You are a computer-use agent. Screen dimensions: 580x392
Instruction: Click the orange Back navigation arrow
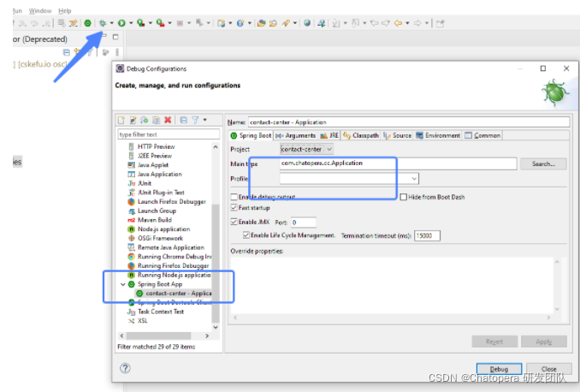click(399, 23)
